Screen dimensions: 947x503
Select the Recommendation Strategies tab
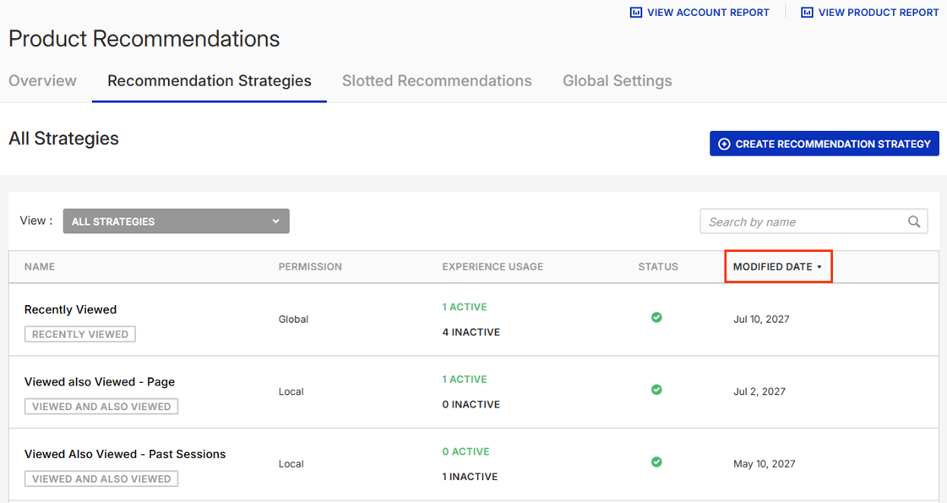210,81
